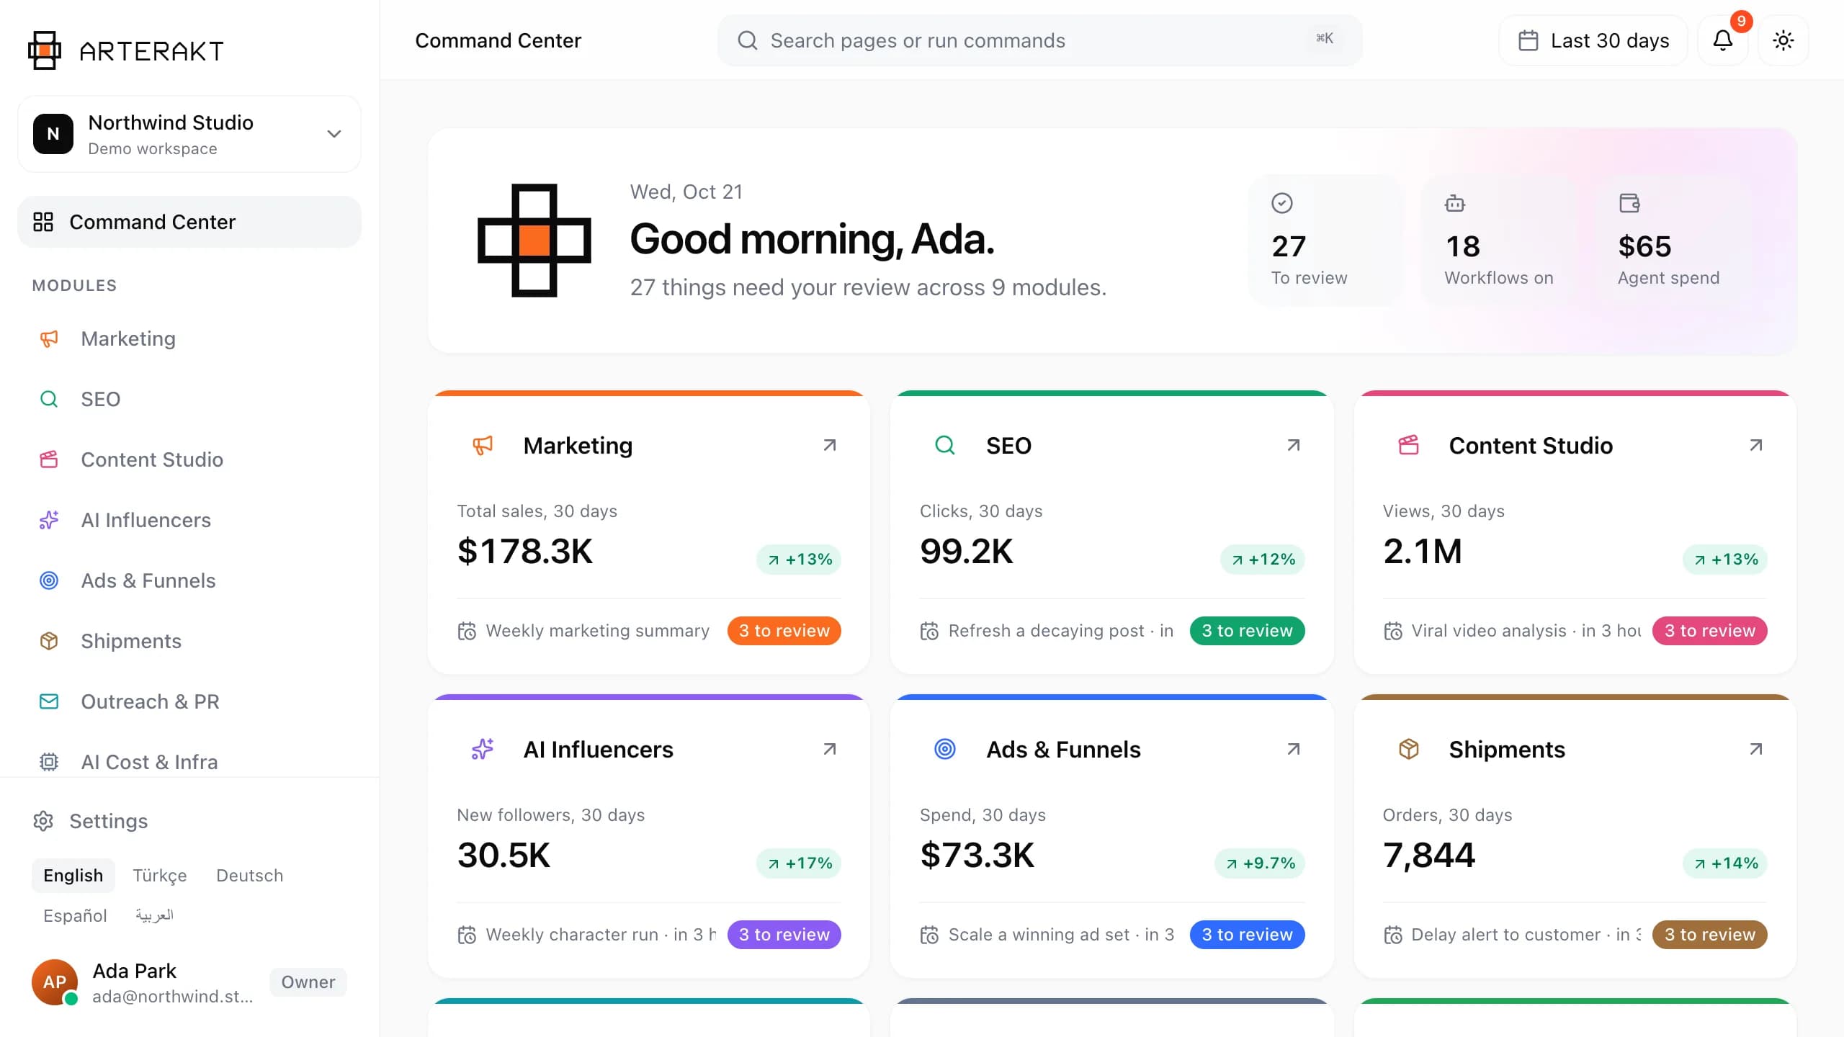Click the schedule icon beside Scale a winning ad set
This screenshot has width=1844, height=1037.
tap(929, 935)
